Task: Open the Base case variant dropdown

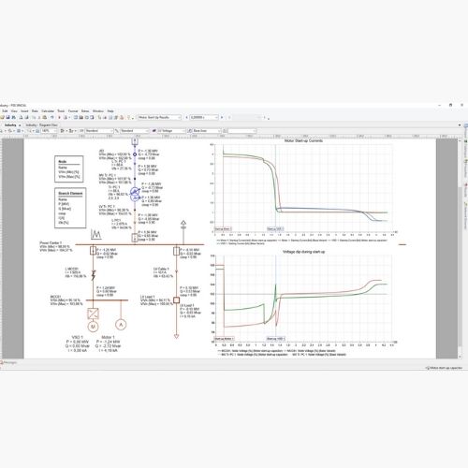Action: click(206, 131)
